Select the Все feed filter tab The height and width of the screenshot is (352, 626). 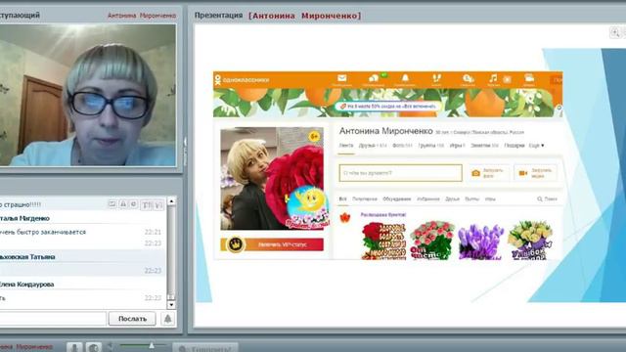pyautogui.click(x=343, y=198)
